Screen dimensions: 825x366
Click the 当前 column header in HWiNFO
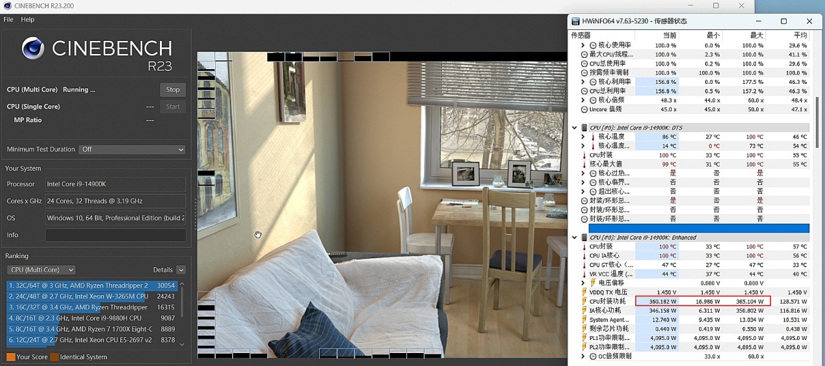click(x=669, y=35)
